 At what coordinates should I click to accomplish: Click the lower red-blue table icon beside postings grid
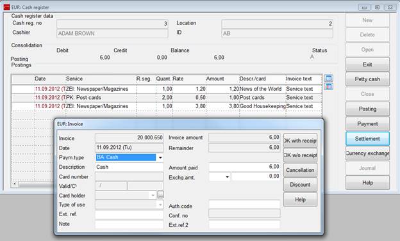click(x=328, y=86)
